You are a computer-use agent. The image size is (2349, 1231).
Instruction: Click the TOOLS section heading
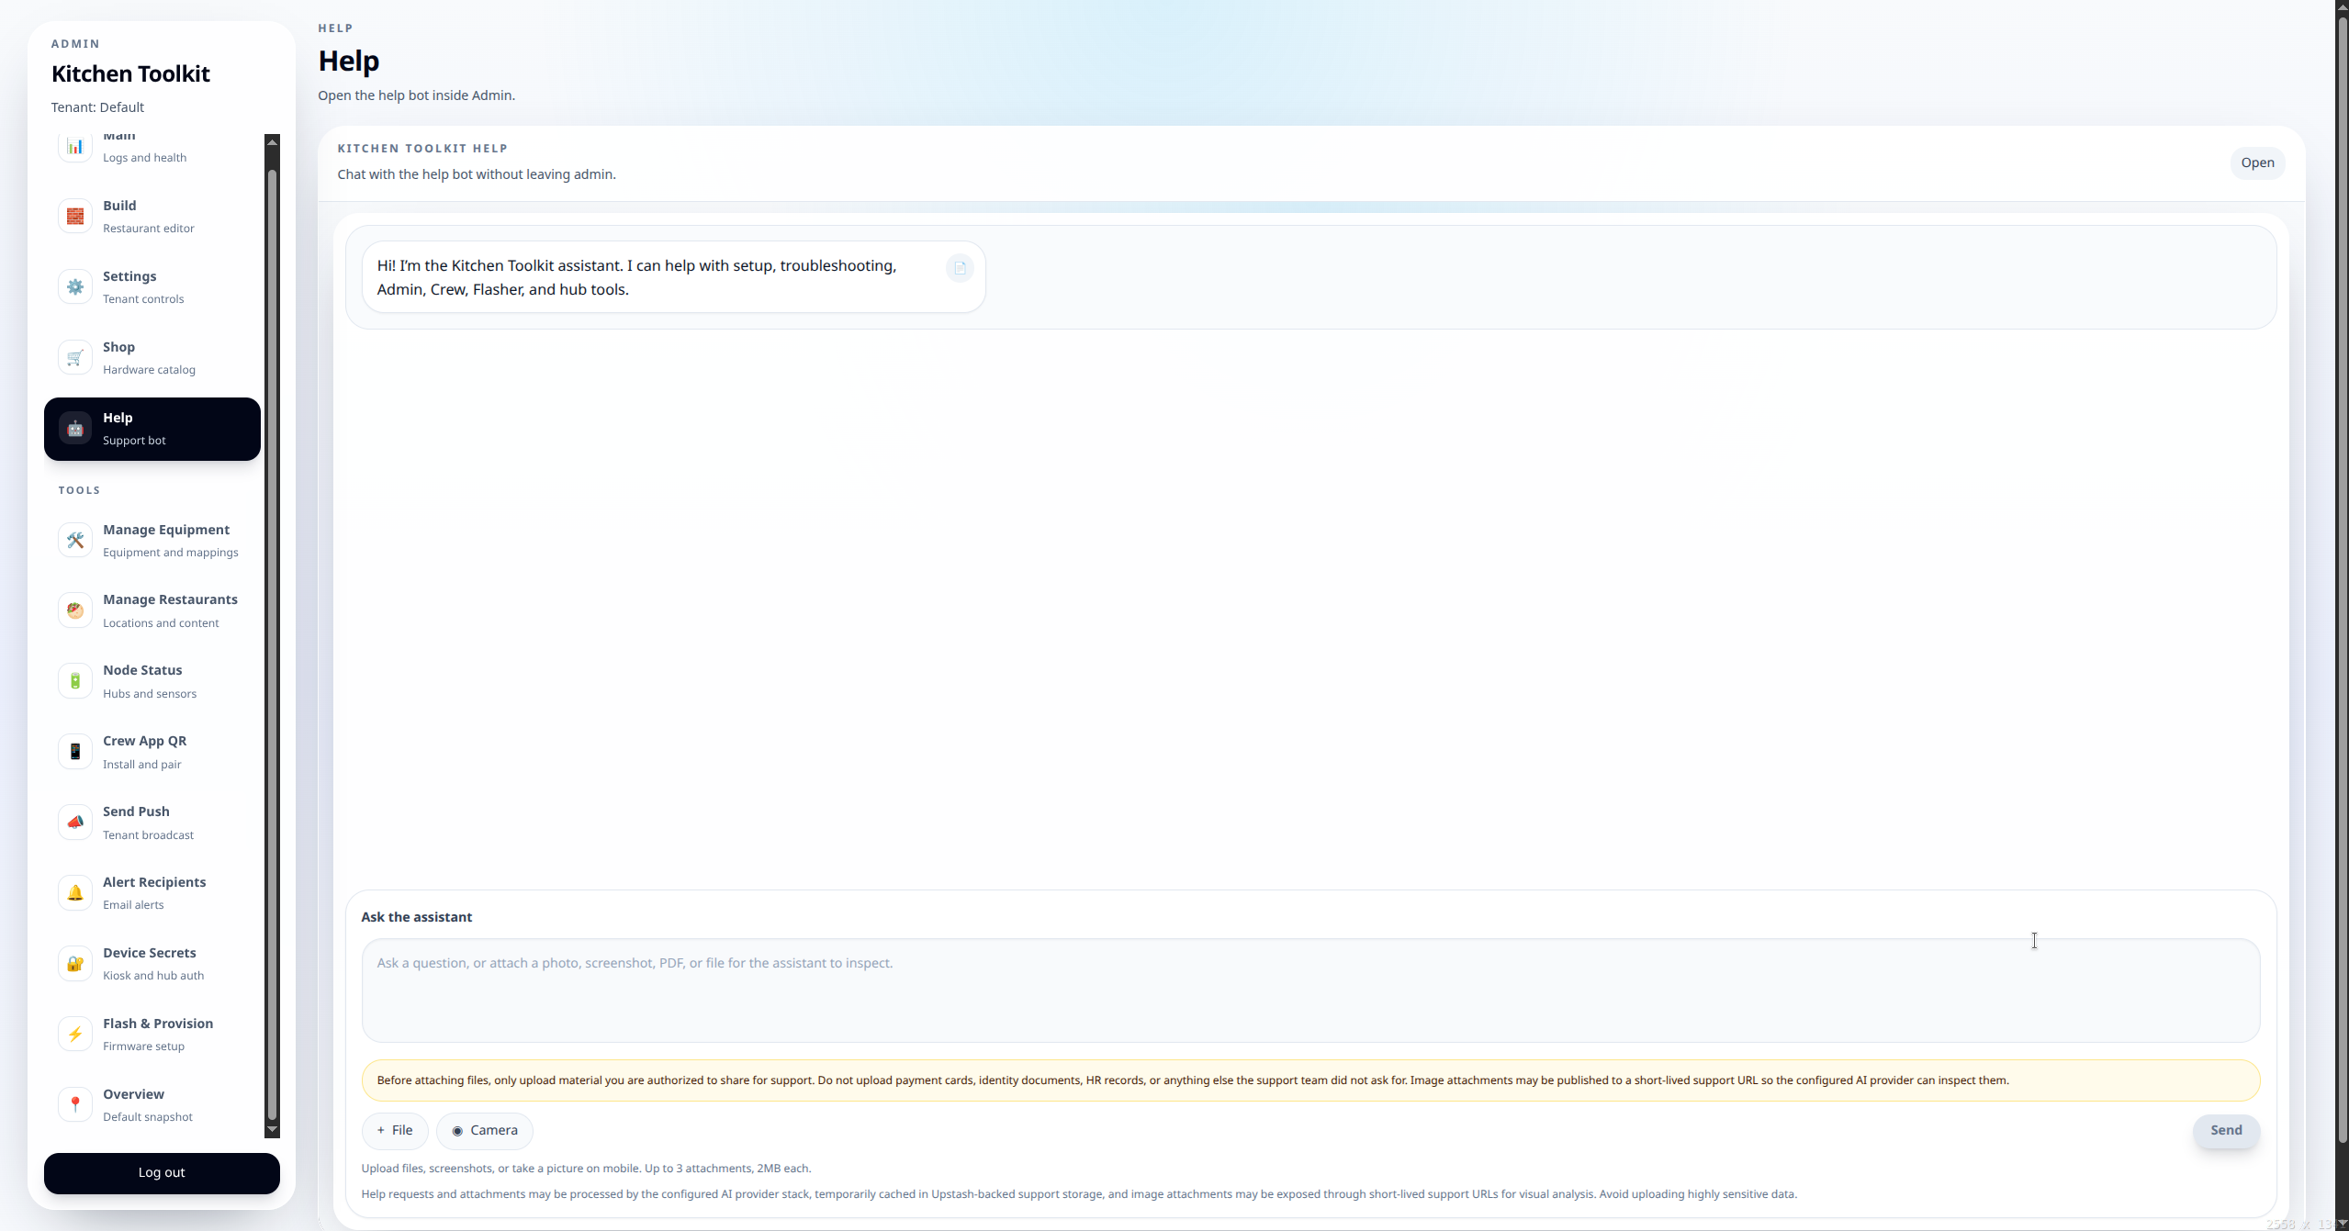pyautogui.click(x=79, y=490)
